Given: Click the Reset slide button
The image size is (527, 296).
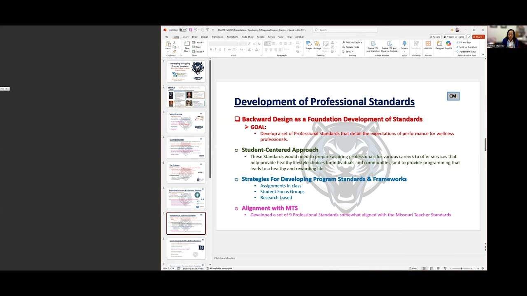Looking at the screenshot, I should tap(197, 47).
